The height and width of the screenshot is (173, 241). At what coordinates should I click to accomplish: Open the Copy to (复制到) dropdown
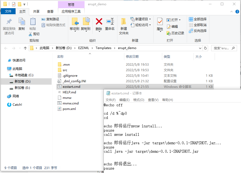pyautogui.click(x=86, y=31)
